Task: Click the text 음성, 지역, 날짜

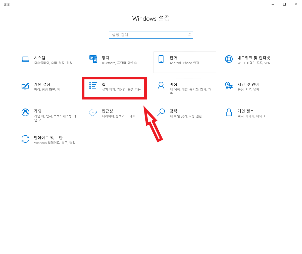Action: point(248,90)
